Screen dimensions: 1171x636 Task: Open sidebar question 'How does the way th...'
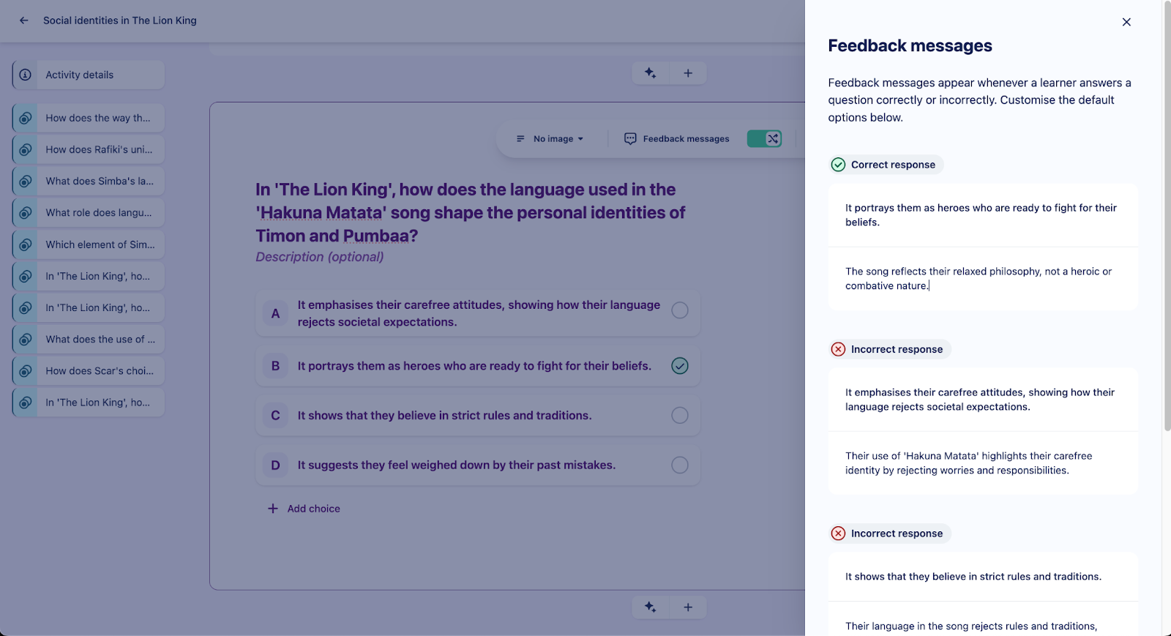[x=89, y=118]
